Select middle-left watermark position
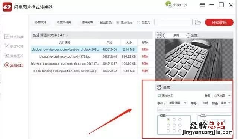 tap(168, 125)
